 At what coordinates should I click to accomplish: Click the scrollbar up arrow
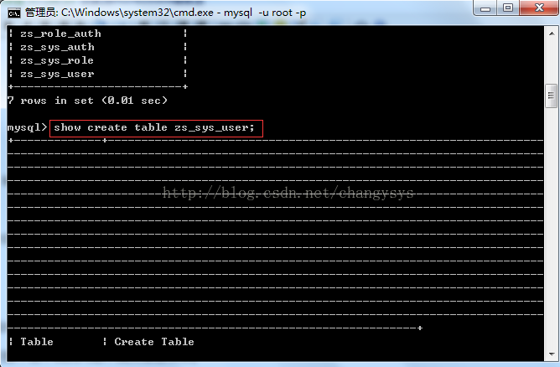(551, 34)
